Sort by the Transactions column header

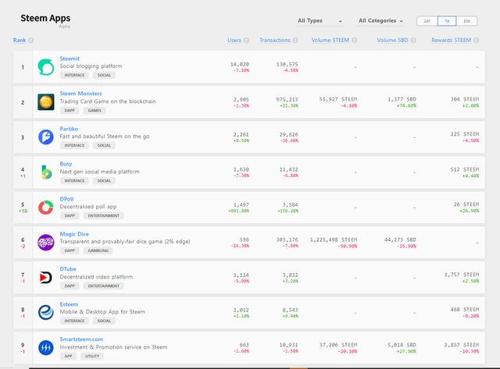pyautogui.click(x=275, y=41)
